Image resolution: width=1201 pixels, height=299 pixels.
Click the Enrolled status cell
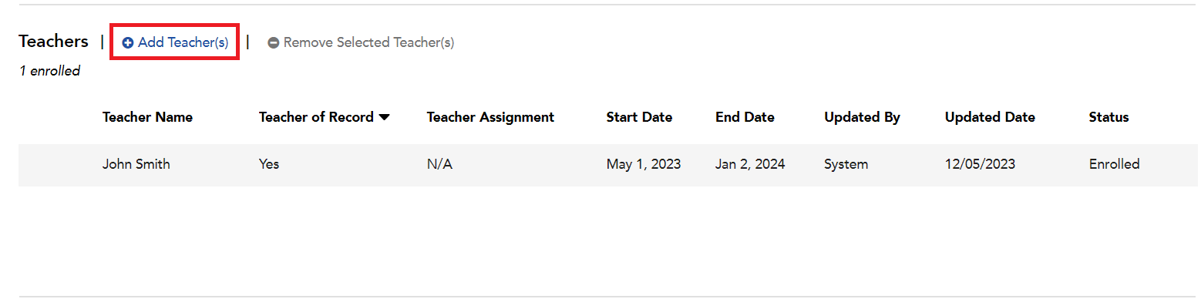(x=1114, y=164)
